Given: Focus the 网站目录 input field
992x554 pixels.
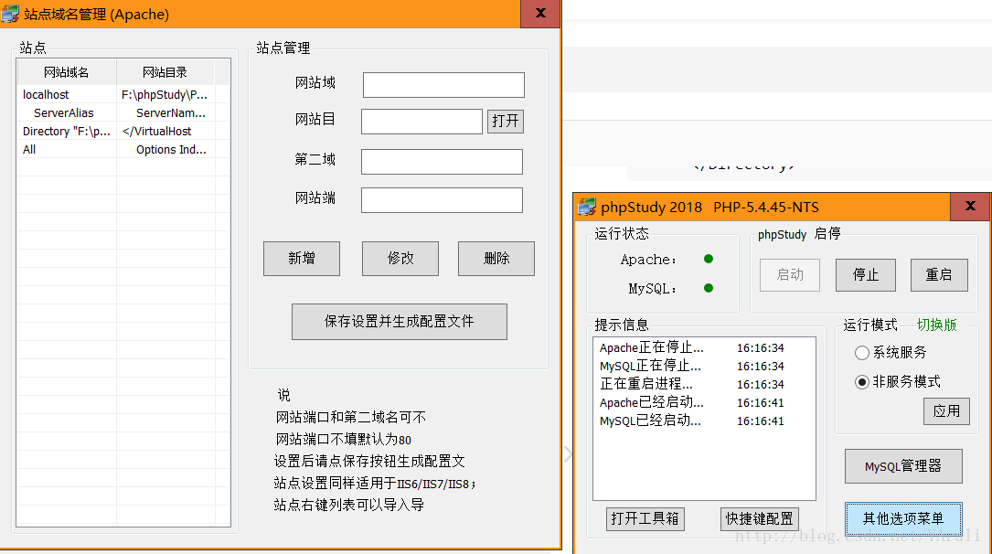Looking at the screenshot, I should 422,122.
